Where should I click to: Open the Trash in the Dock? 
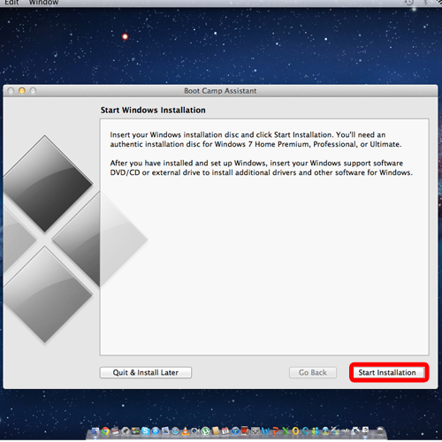click(x=381, y=431)
